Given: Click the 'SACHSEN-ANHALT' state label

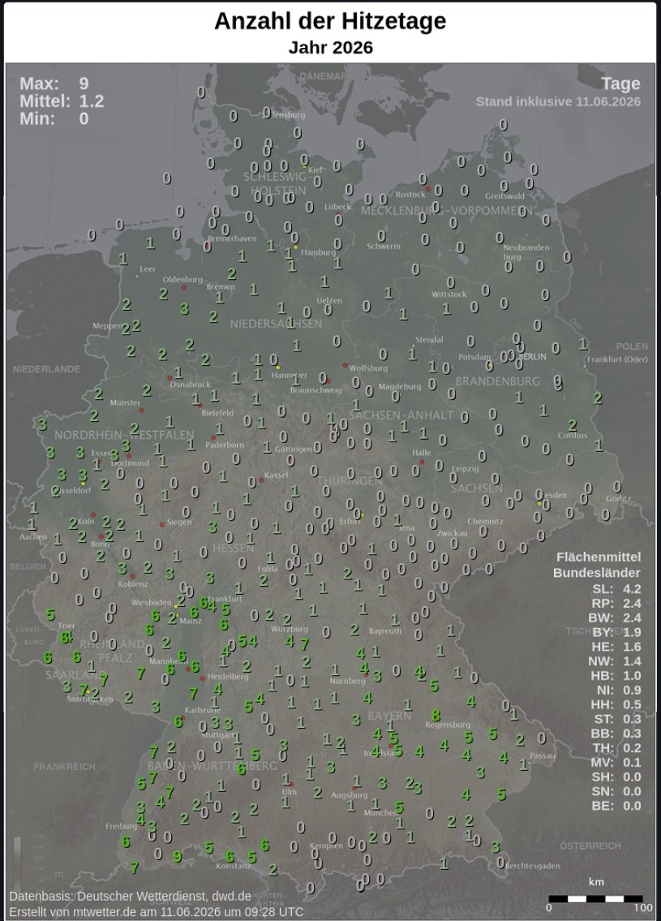Looking at the screenshot, I should click(401, 415).
